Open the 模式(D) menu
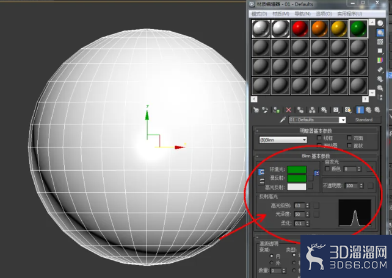This screenshot has height=278, width=392. (x=260, y=14)
